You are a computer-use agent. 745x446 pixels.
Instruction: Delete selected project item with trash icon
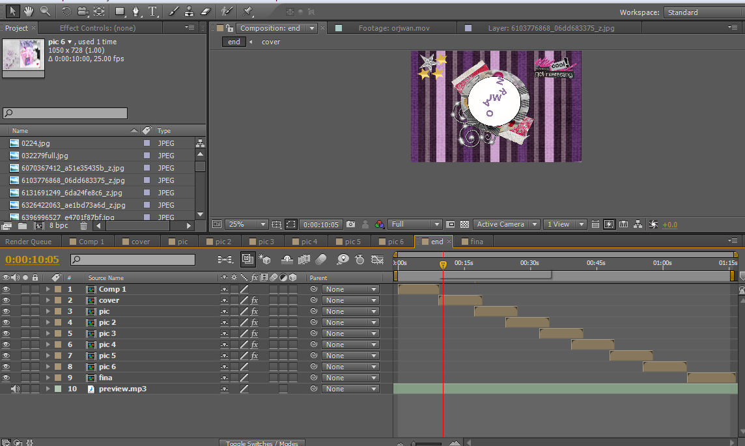[x=83, y=226]
